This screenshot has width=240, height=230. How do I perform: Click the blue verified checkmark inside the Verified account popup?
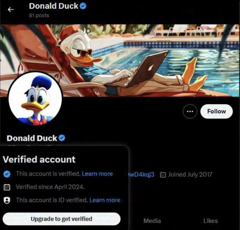point(7,173)
